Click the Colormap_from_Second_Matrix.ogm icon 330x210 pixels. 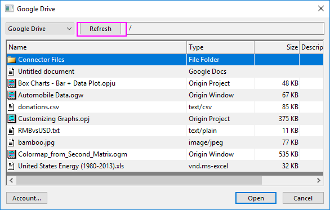[x=12, y=154]
